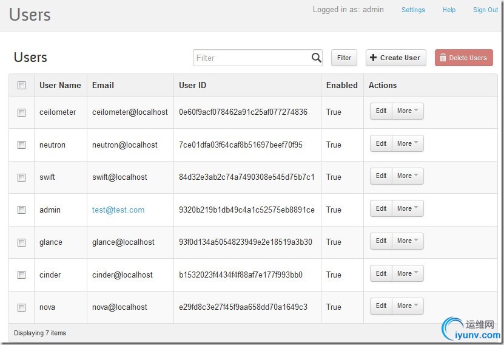
Task: Edit the glance user
Action: [x=381, y=241]
